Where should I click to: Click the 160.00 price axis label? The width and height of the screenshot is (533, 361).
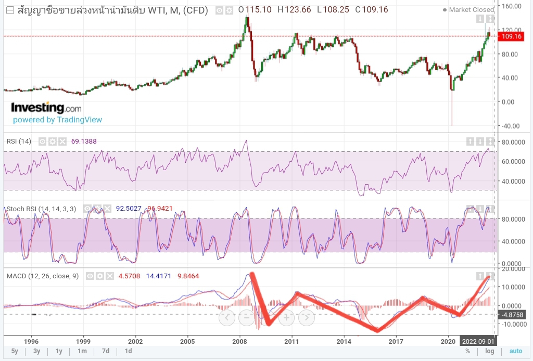[x=512, y=6]
